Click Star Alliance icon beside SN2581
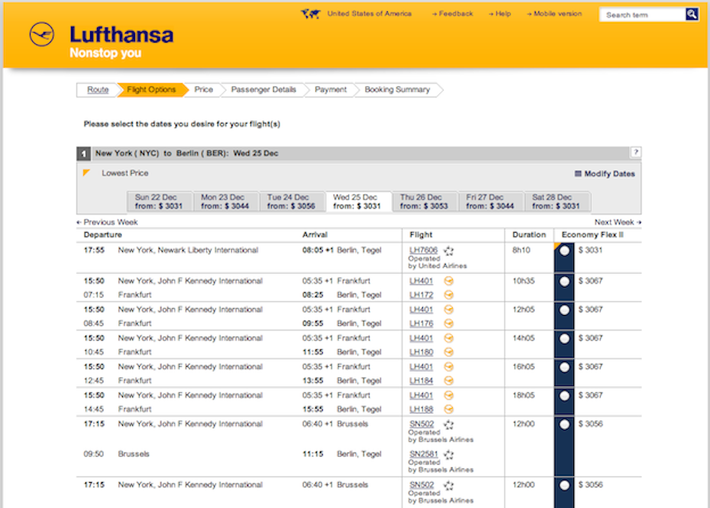The image size is (710, 508). (x=449, y=455)
